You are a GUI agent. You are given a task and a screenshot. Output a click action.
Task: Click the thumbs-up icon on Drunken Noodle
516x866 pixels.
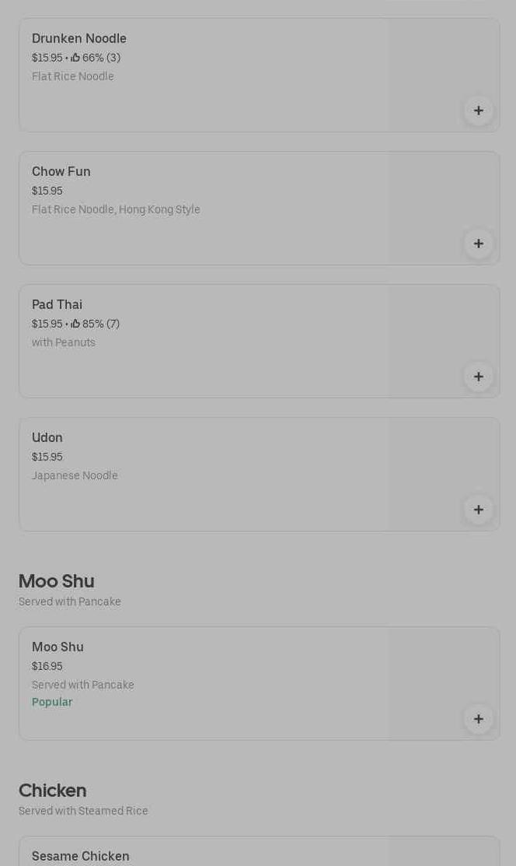(x=75, y=58)
